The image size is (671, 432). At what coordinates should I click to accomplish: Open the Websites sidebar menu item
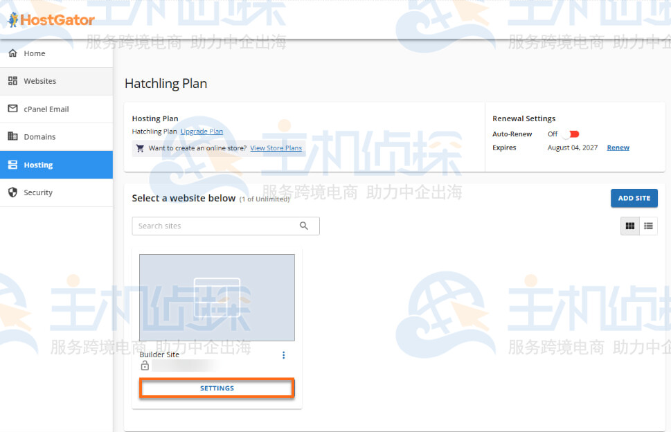[56, 81]
